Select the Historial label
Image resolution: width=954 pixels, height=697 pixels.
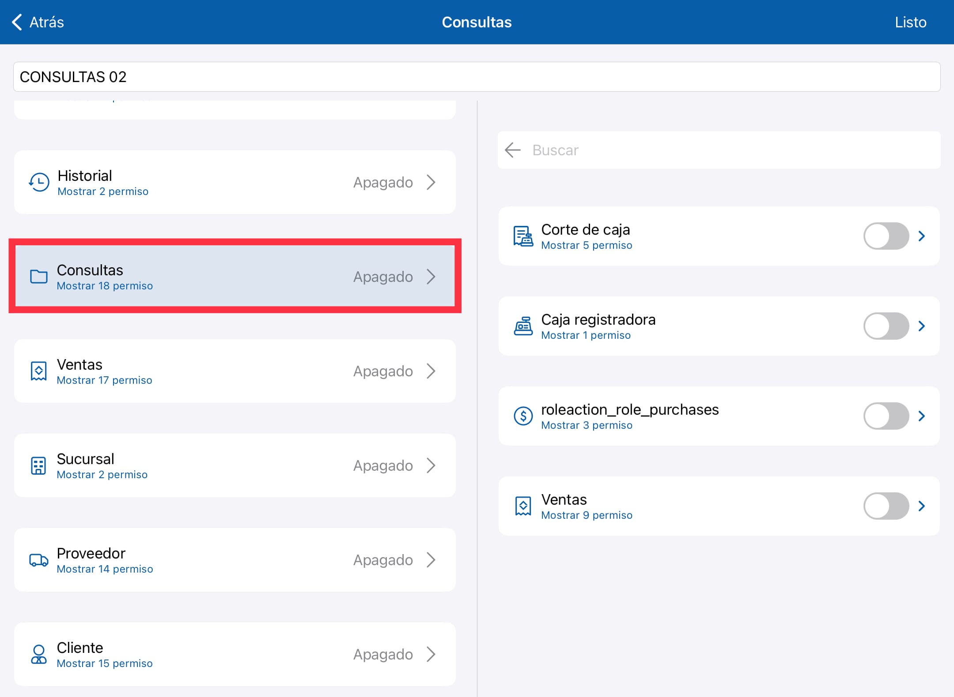pyautogui.click(x=85, y=176)
